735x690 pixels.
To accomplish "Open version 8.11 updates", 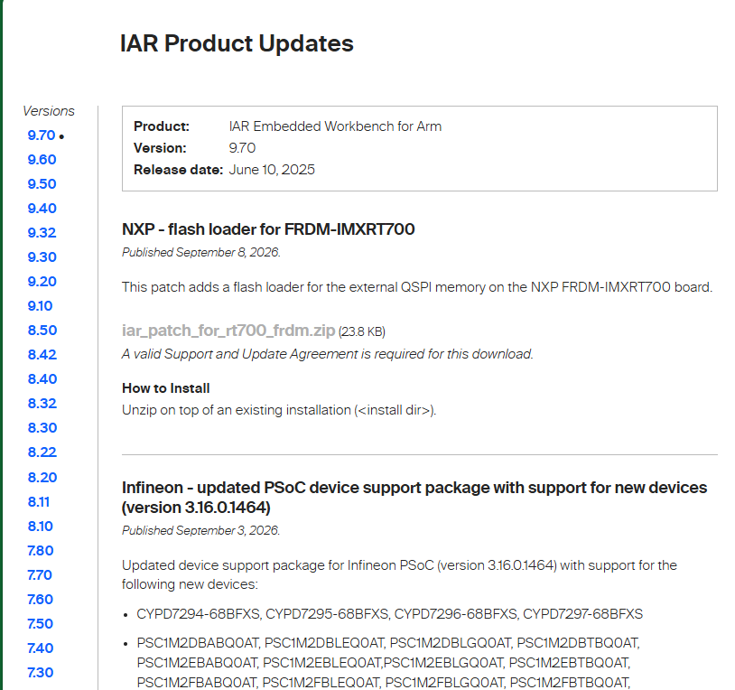I will [x=39, y=502].
